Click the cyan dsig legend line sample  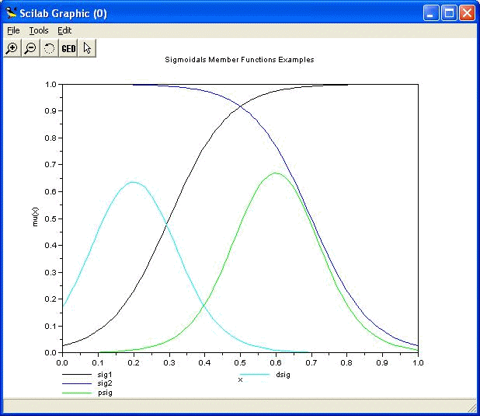point(255,374)
